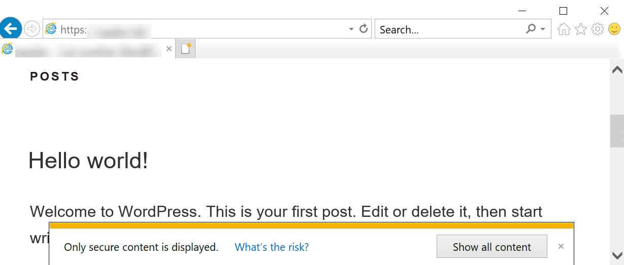Open the search provider dropdown arrow
624x265 pixels.
[x=543, y=29]
